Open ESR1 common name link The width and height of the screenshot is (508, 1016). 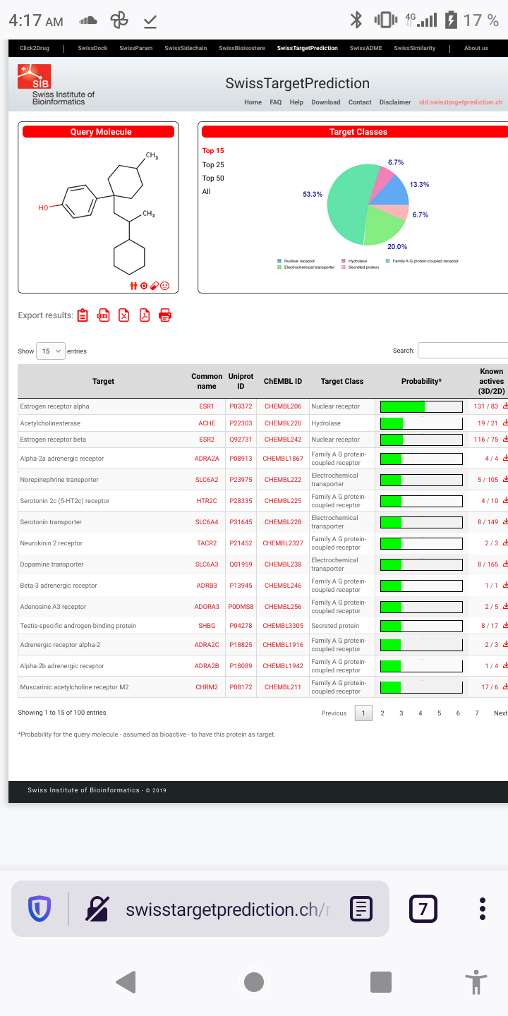tap(207, 406)
